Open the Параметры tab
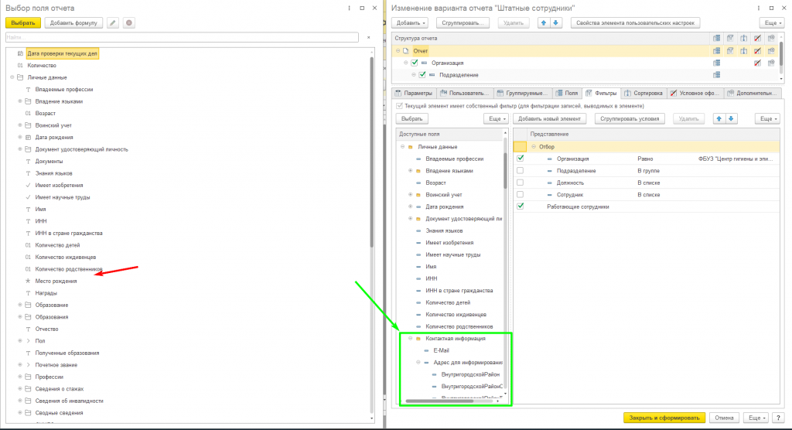The height and width of the screenshot is (430, 792). 414,93
